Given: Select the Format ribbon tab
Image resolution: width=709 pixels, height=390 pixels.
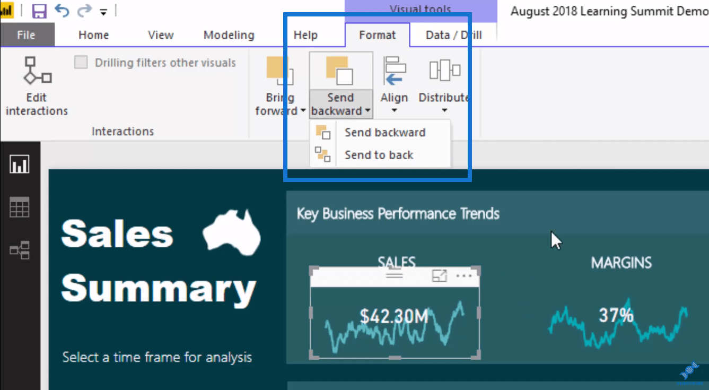Looking at the screenshot, I should coord(378,35).
